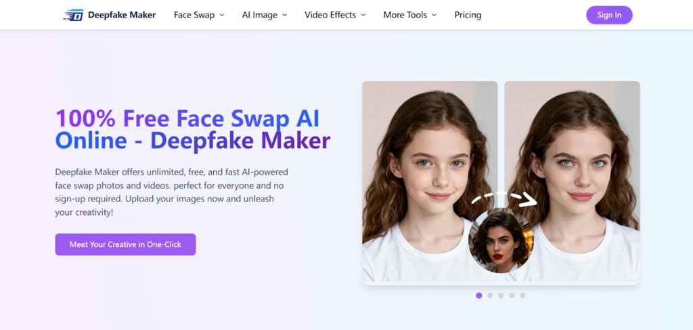Expand the Video Effects dropdown arrow
This screenshot has height=330, width=693.
click(363, 15)
